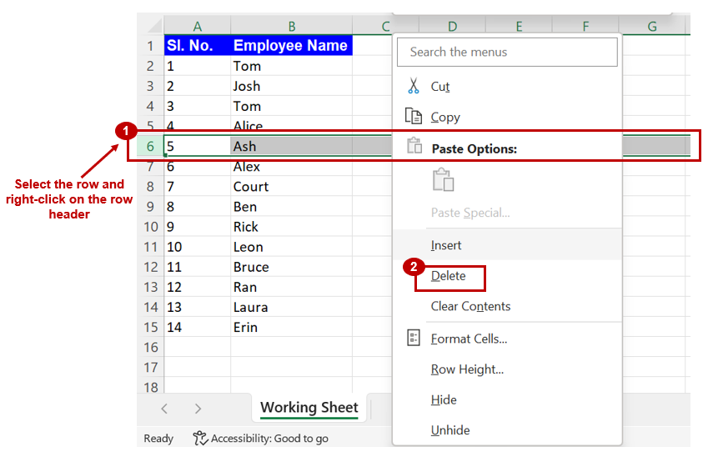Select column A header
Viewport: 703px width, 457px height.
pyautogui.click(x=198, y=26)
